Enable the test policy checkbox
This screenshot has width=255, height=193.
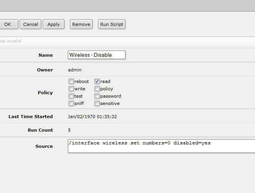(x=71, y=96)
